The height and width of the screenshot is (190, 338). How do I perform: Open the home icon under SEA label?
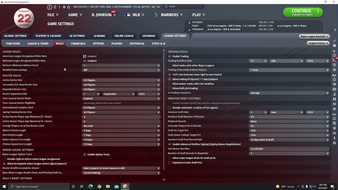(x=334, y=118)
